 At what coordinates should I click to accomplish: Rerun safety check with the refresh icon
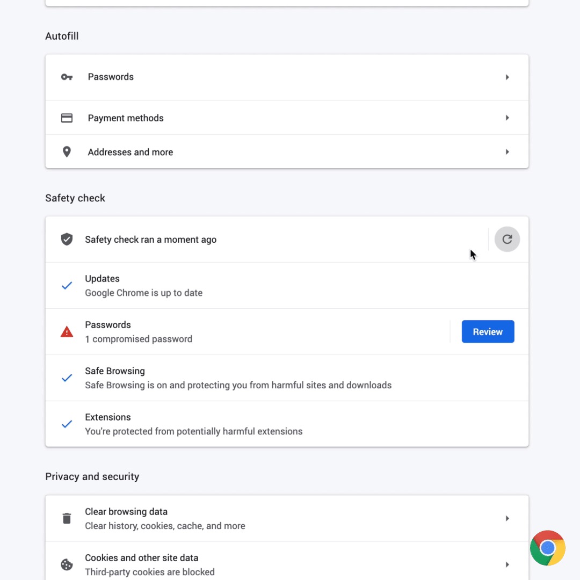click(x=507, y=240)
